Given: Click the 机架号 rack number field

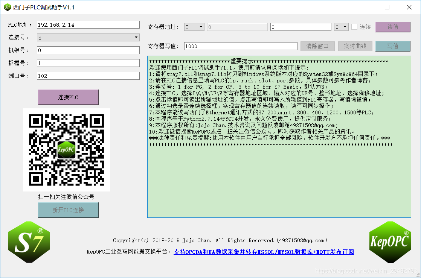Looking at the screenshot, I should [x=87, y=50].
